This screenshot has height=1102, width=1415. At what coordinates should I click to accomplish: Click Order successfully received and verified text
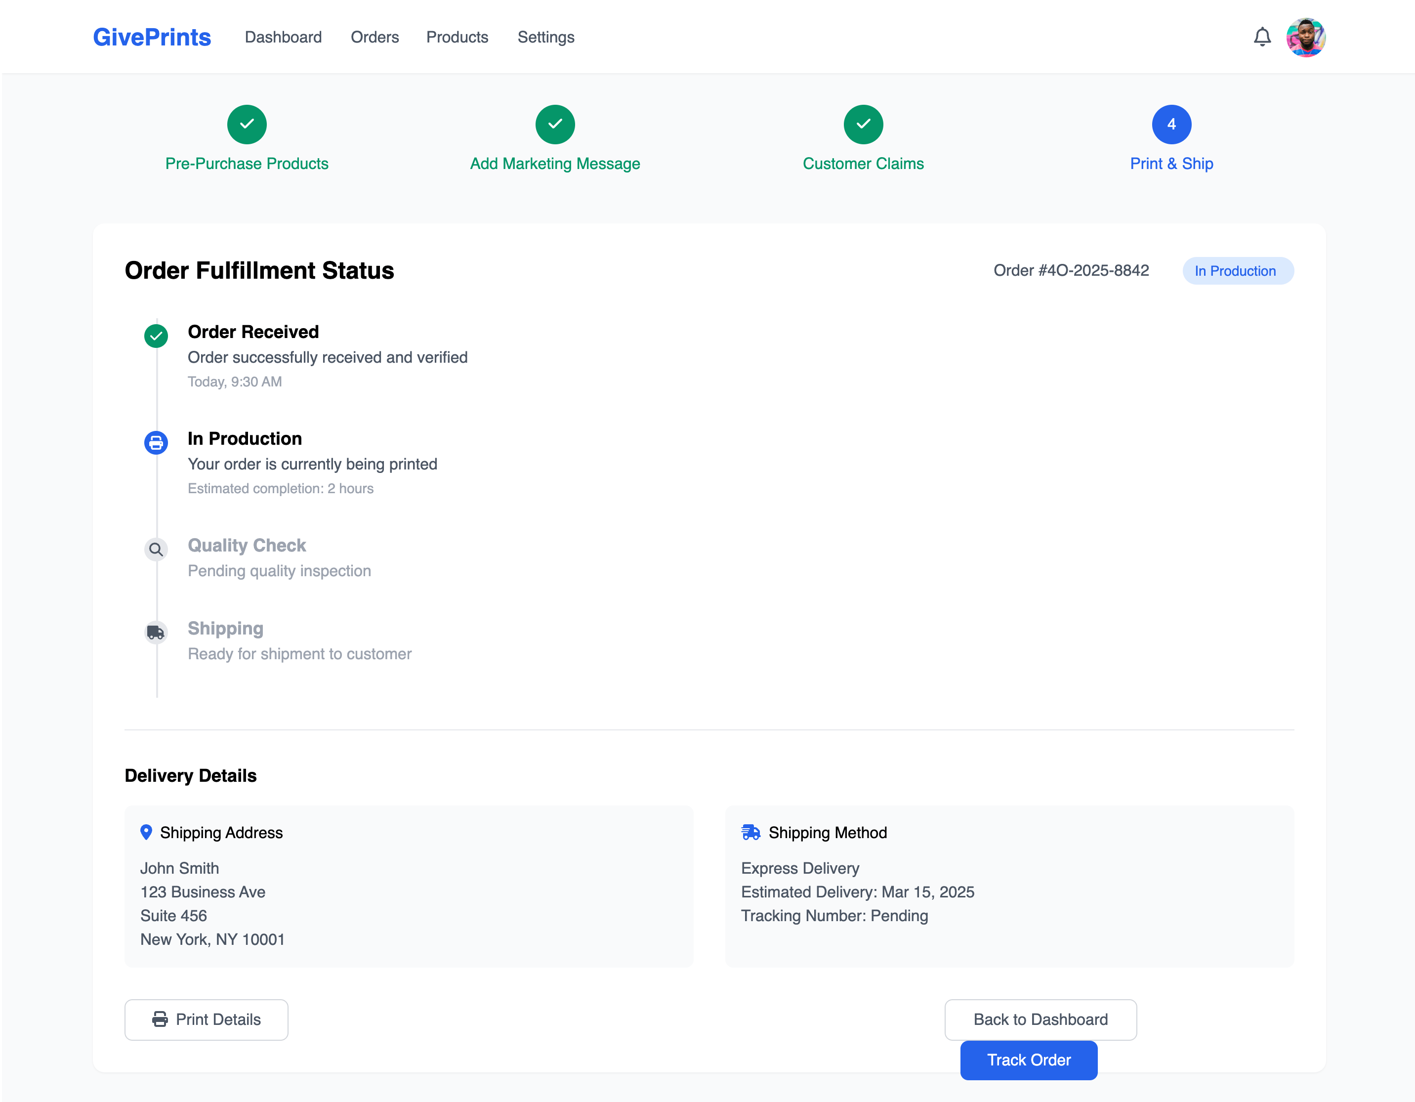[x=328, y=357]
